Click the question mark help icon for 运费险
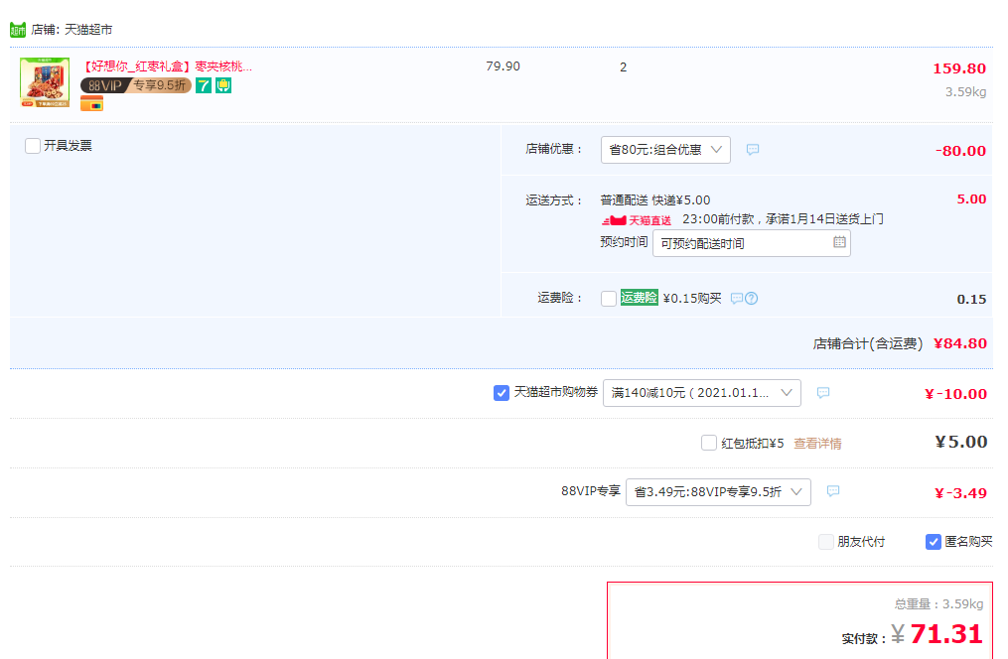 752,299
